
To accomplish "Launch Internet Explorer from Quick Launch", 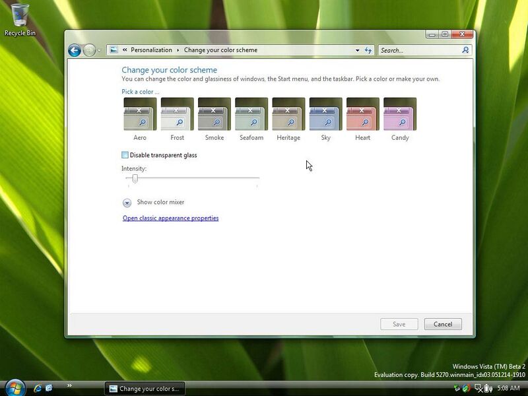I will point(38,387).
